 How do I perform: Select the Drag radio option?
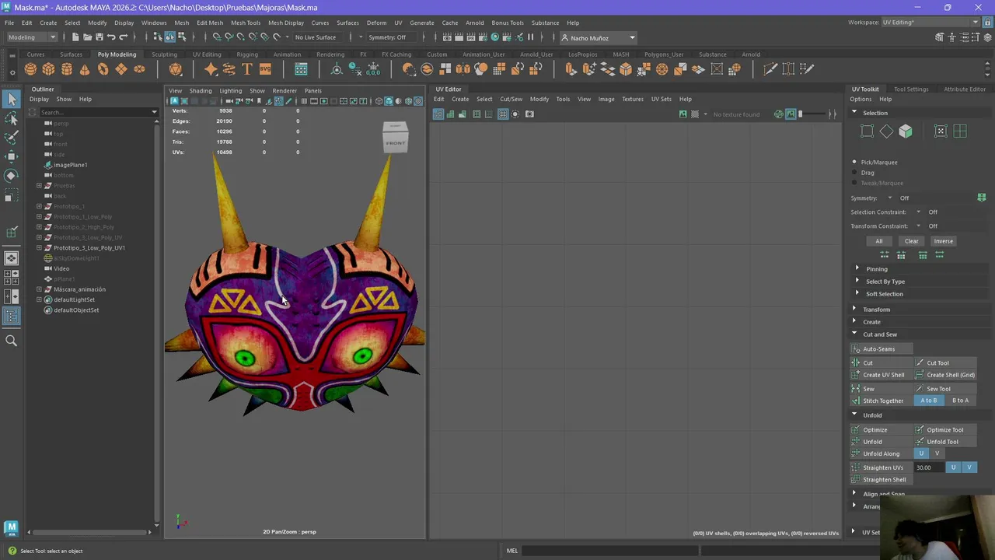pos(855,173)
